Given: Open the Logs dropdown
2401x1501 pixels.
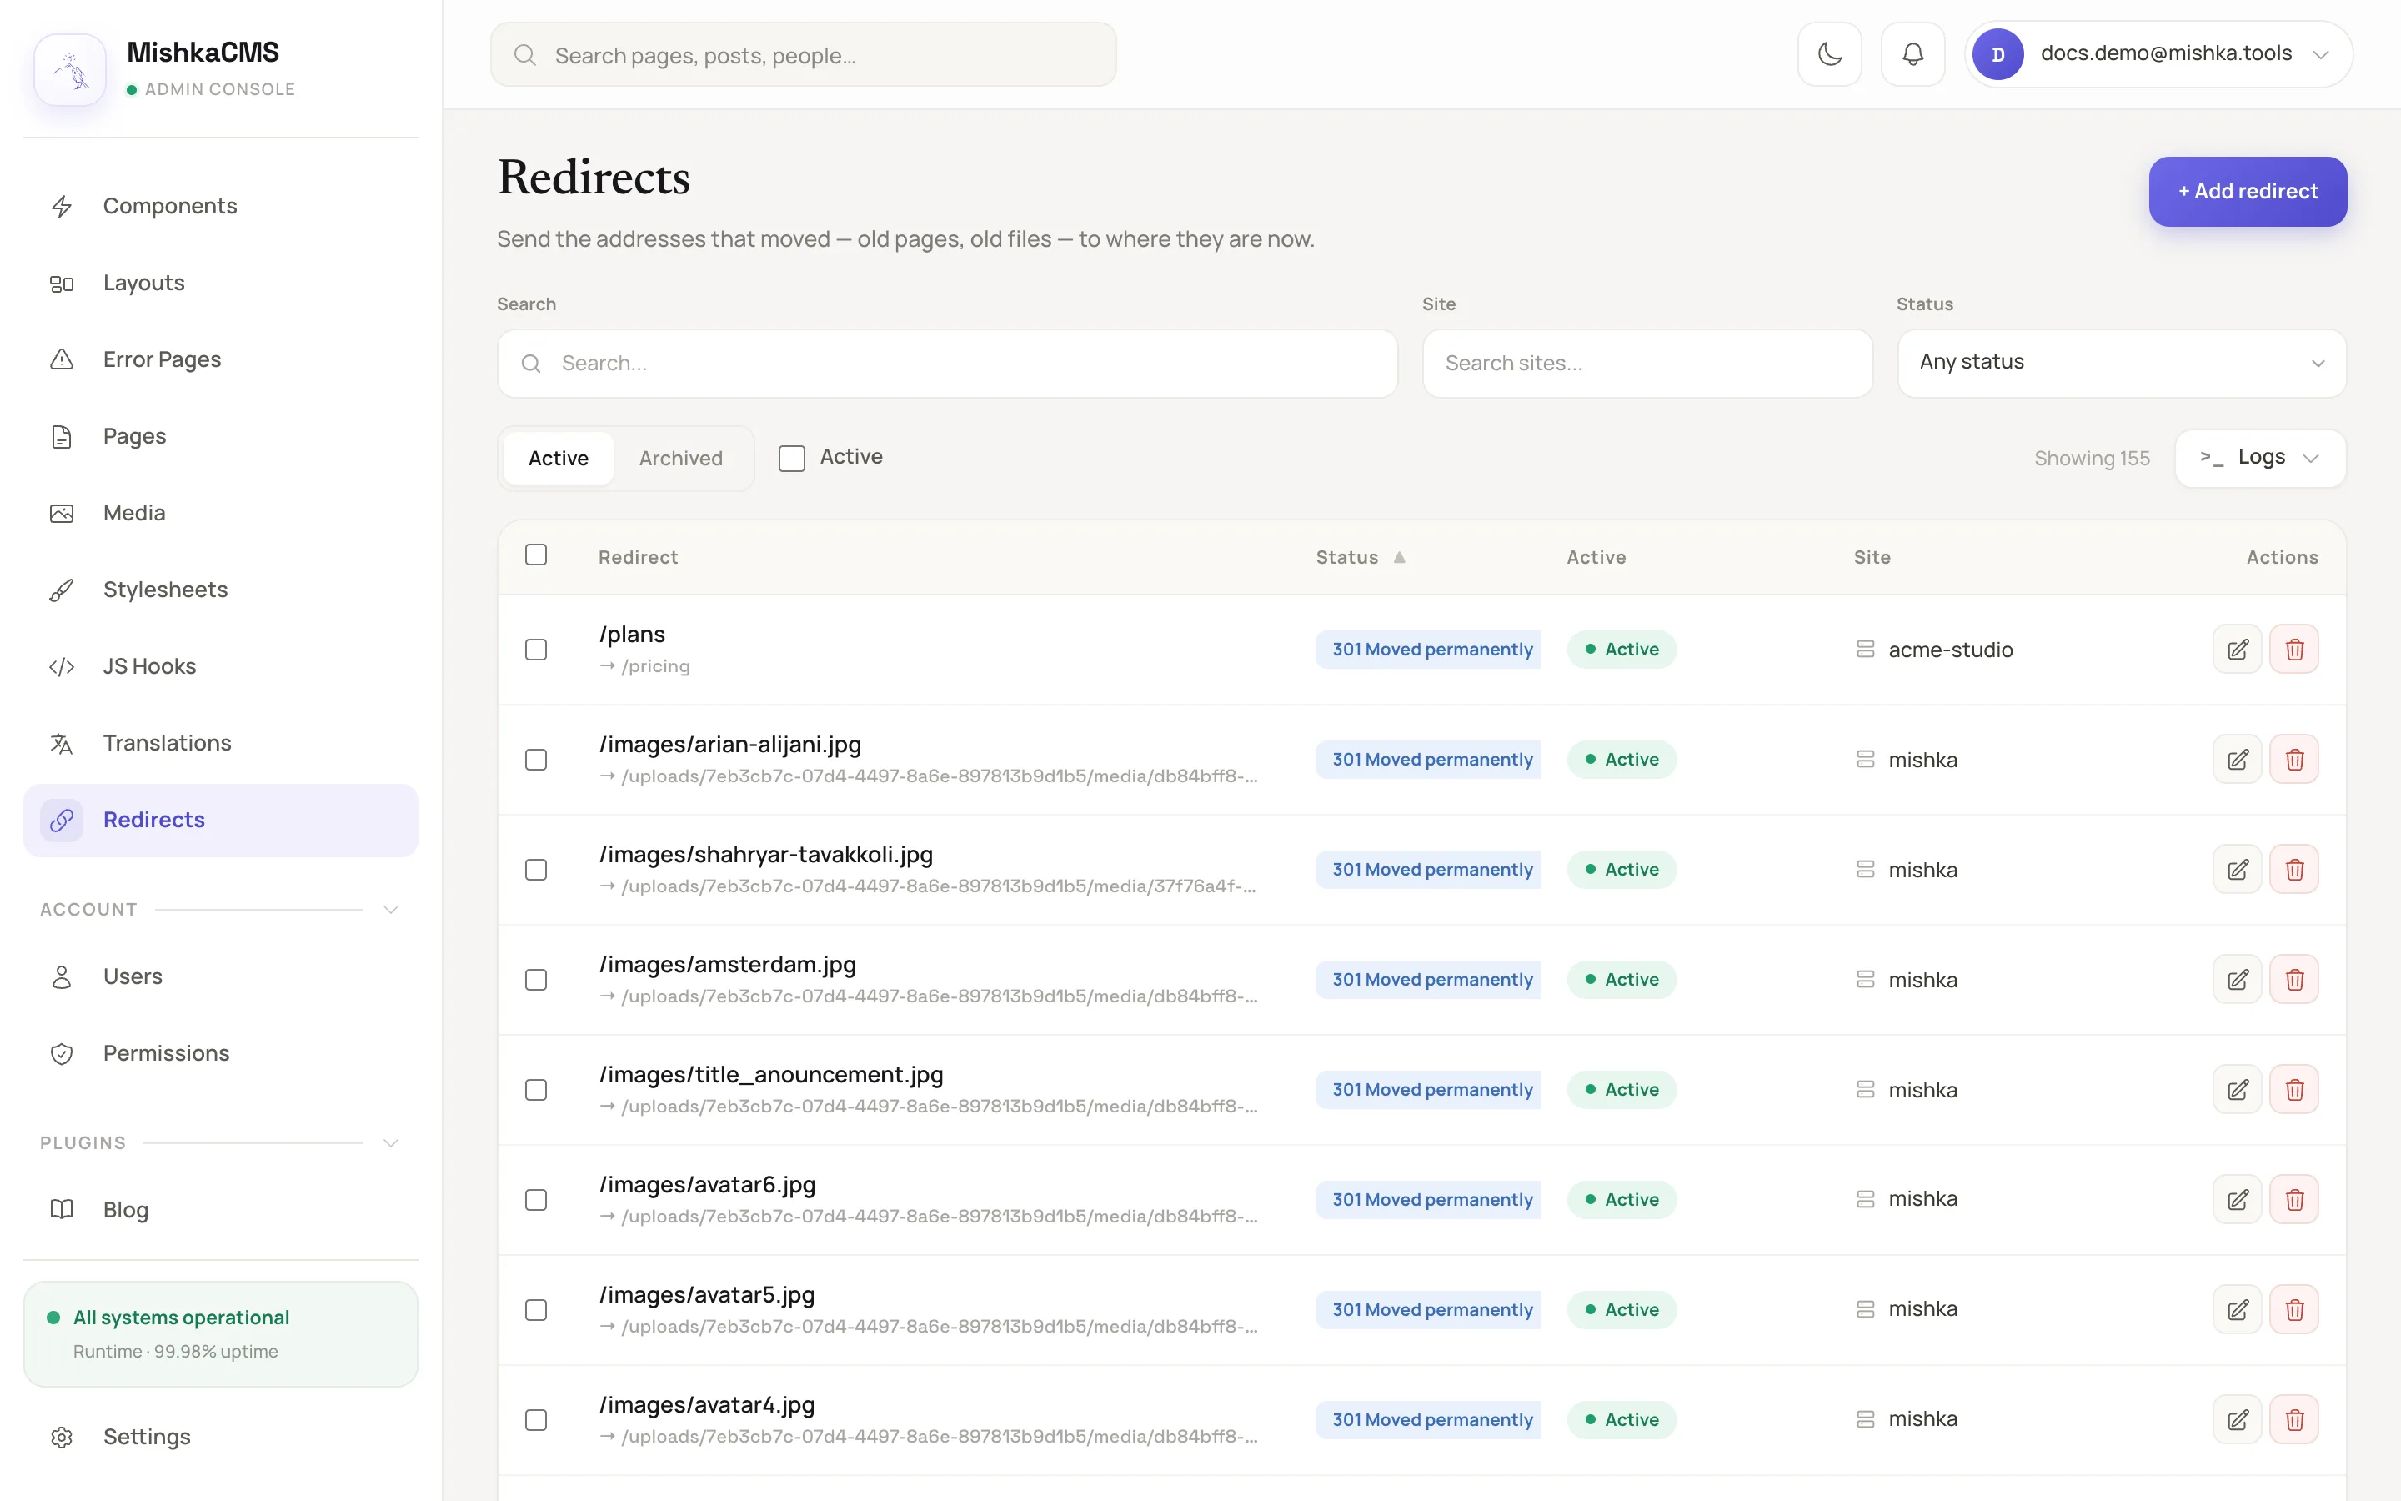Looking at the screenshot, I should 2260,458.
